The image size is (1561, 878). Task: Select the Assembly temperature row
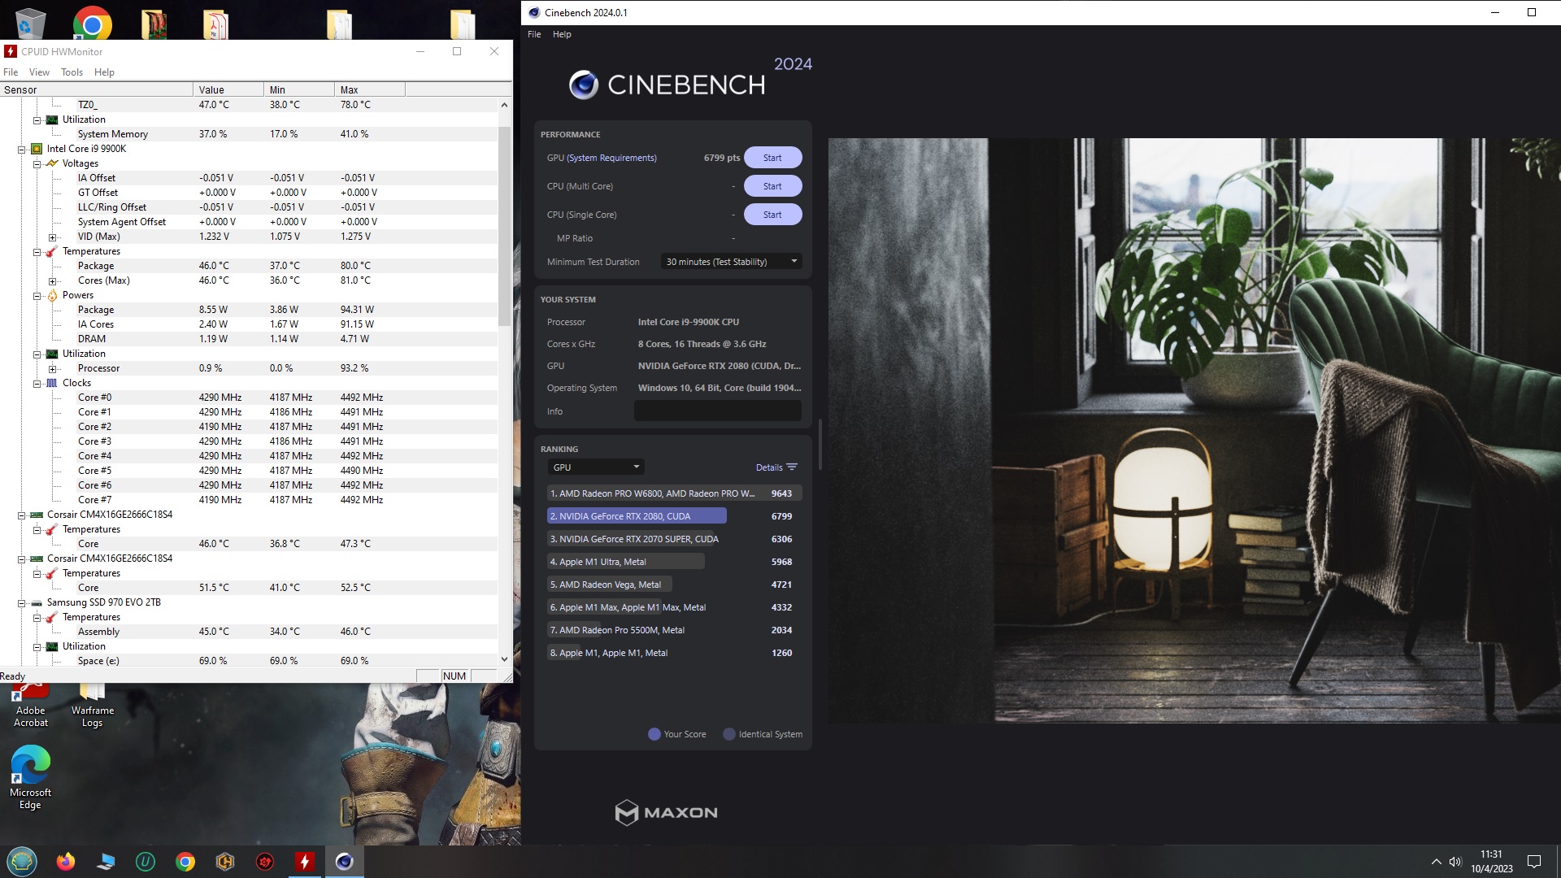(249, 632)
